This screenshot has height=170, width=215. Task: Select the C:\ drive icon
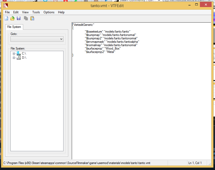tap(18, 53)
